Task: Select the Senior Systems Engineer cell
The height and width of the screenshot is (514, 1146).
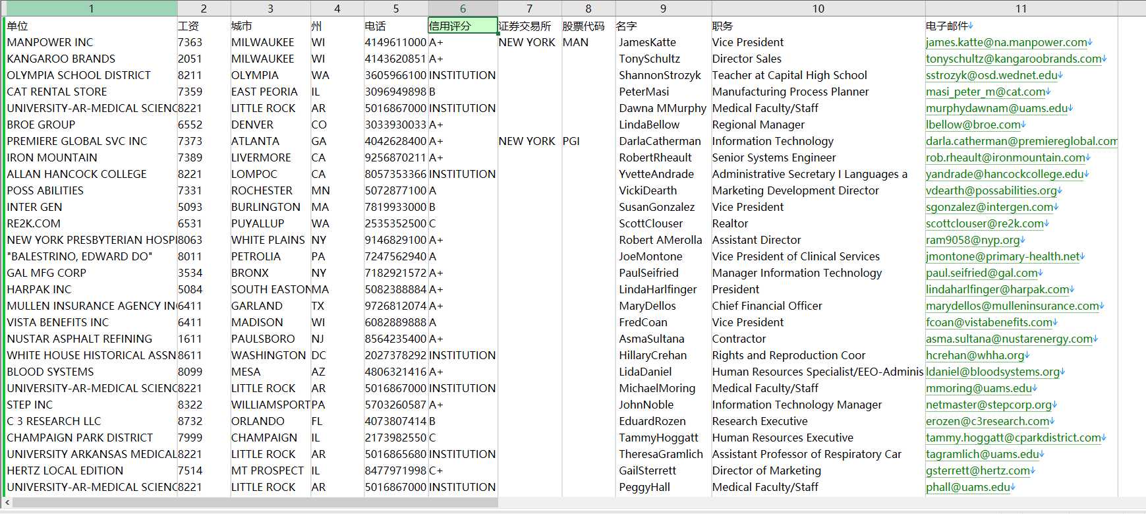Action: 818,157
